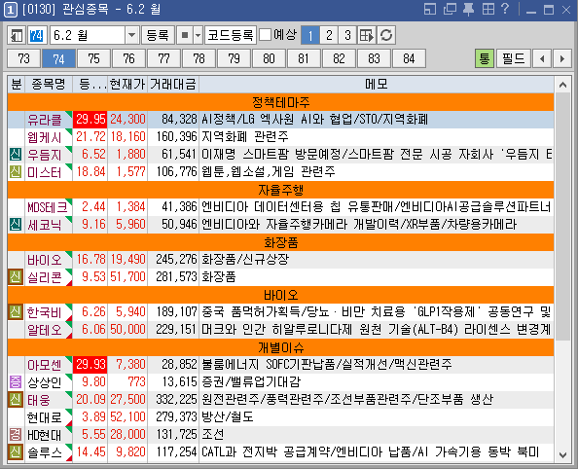
Task: Click the next tabs right arrow
Action: [x=562, y=58]
